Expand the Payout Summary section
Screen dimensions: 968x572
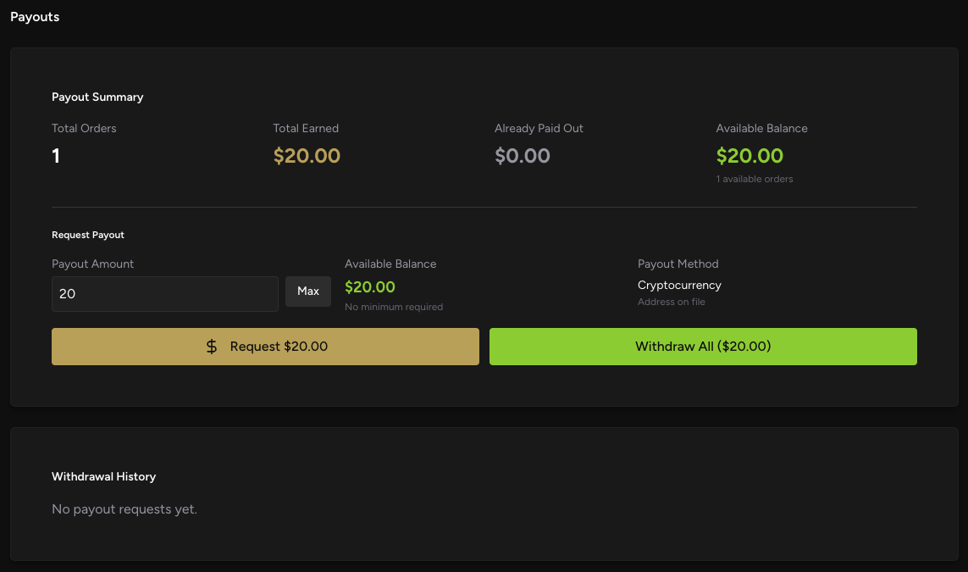click(x=97, y=97)
